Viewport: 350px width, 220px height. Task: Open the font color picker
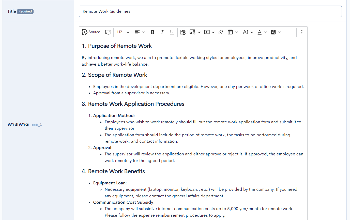(x=260, y=32)
